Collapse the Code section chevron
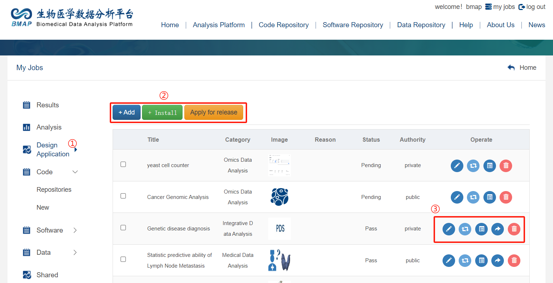 (75, 172)
